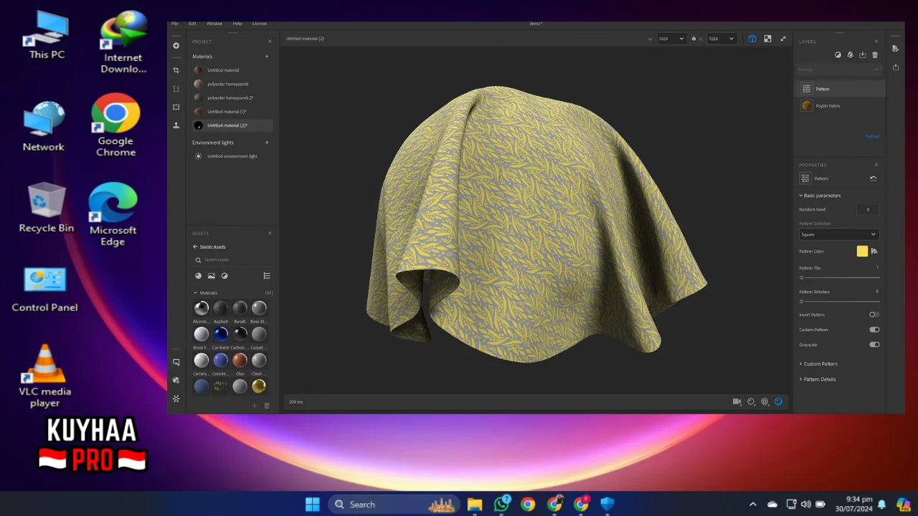Expand the Pattern Details section

coord(818,379)
